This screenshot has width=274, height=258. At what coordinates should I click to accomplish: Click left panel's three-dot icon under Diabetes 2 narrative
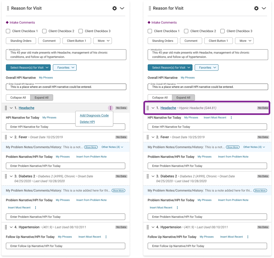pyautogui.click(x=36, y=208)
